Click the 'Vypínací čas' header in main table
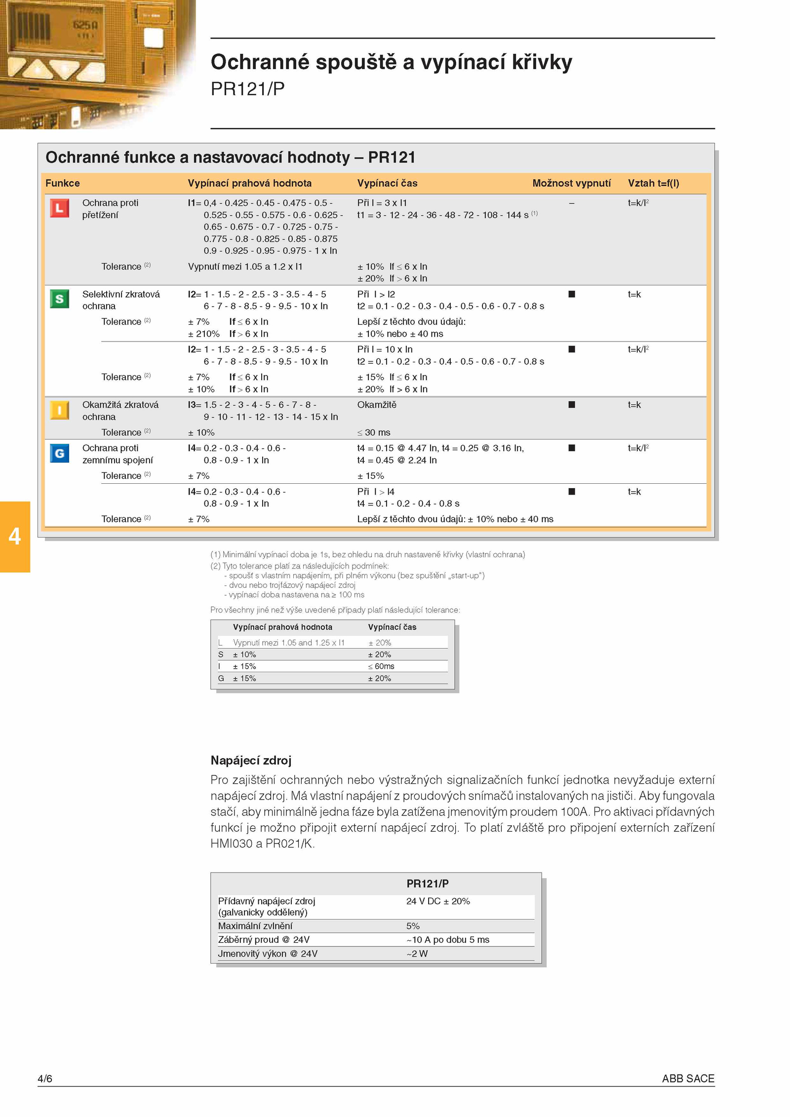The width and height of the screenshot is (790, 1117). (388, 183)
